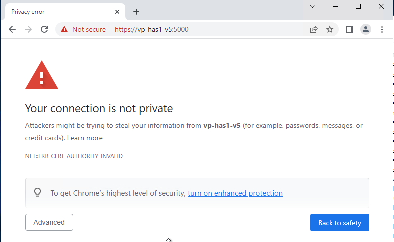
Task: Open a new tab with plus button
Action: click(136, 12)
